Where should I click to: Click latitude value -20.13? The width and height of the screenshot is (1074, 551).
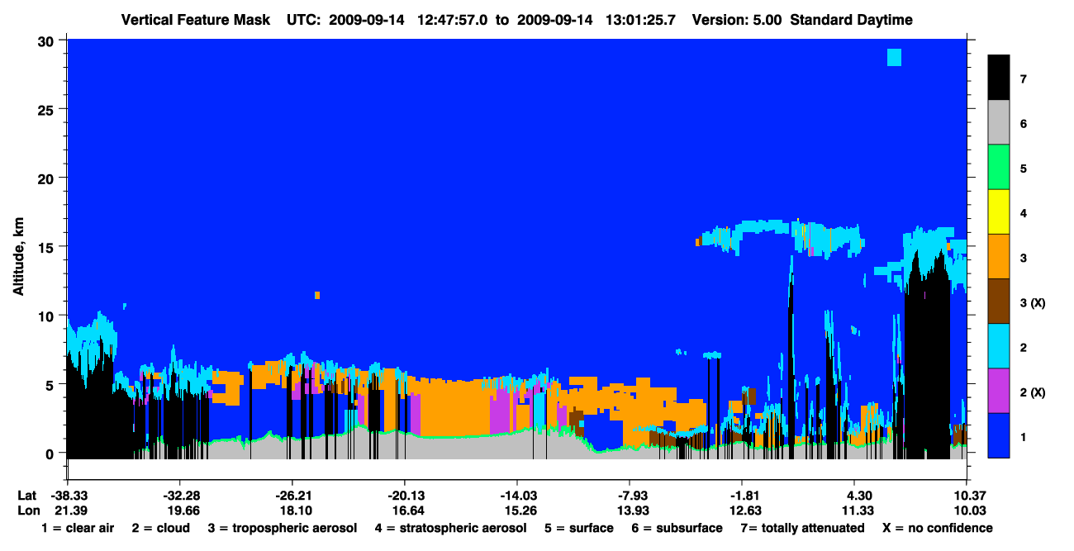coord(404,495)
